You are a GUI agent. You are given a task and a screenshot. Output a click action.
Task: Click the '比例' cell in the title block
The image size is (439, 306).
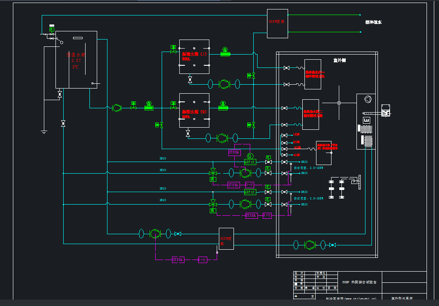point(321,288)
